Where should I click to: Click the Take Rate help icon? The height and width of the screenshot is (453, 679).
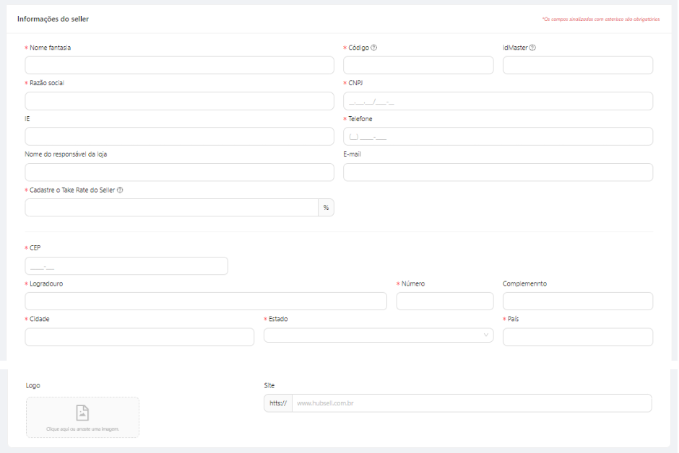120,190
